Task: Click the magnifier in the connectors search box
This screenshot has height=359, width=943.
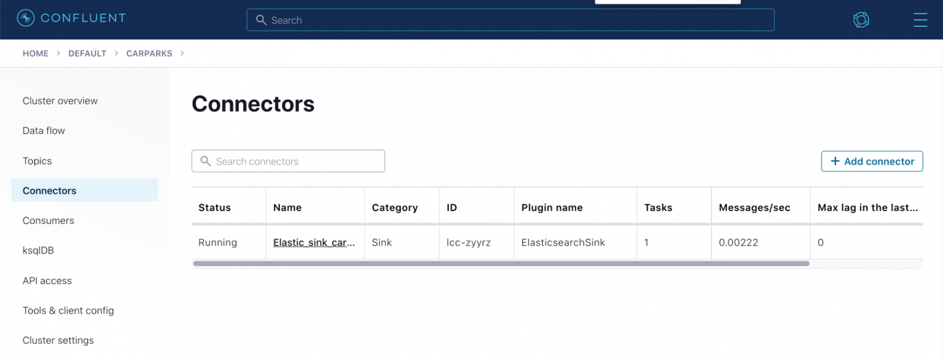Action: (x=206, y=161)
